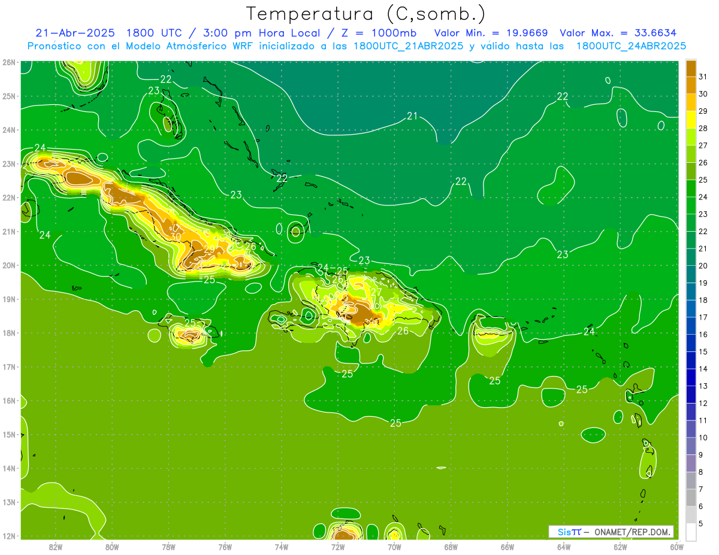
Task: Click the 24N latitude axis label
Action: pos(8,130)
